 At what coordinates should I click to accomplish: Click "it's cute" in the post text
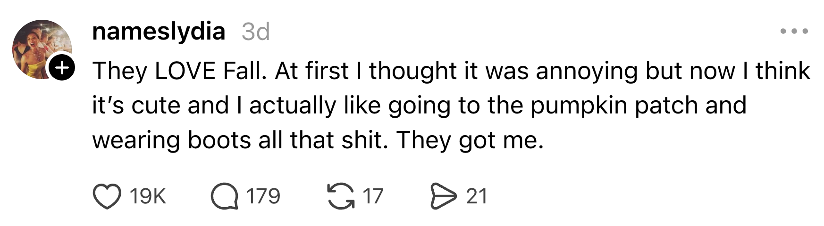(x=136, y=106)
